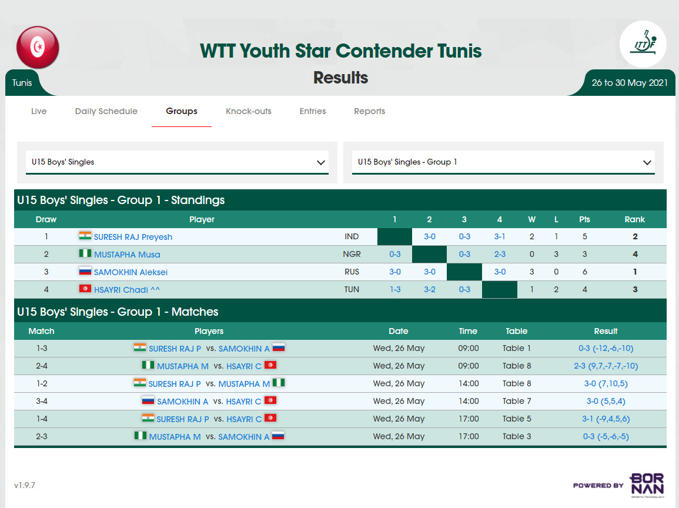Click the Rank column header
Image resolution: width=679 pixels, height=508 pixels.
click(x=635, y=219)
